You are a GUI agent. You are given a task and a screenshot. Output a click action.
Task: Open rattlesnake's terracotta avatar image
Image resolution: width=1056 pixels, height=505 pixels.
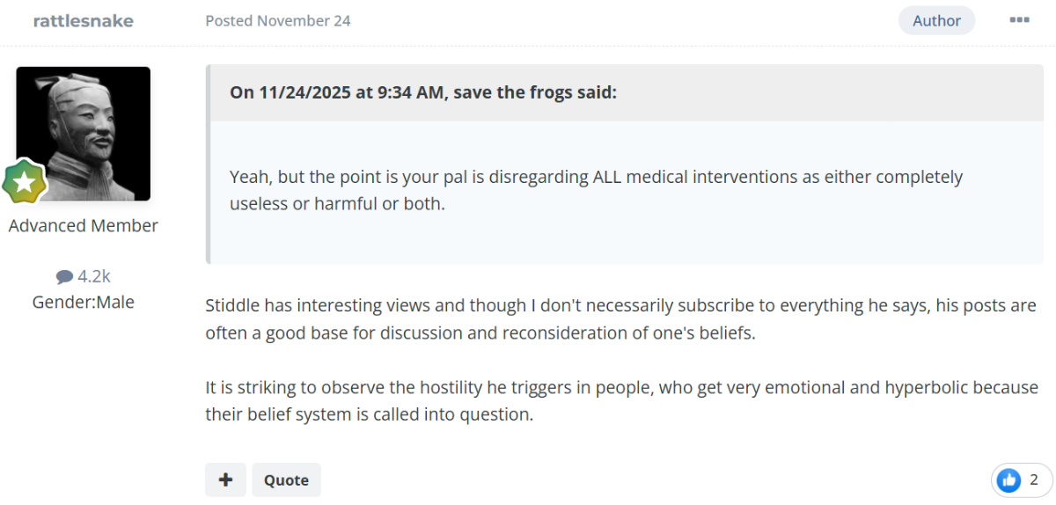pyautogui.click(x=84, y=133)
